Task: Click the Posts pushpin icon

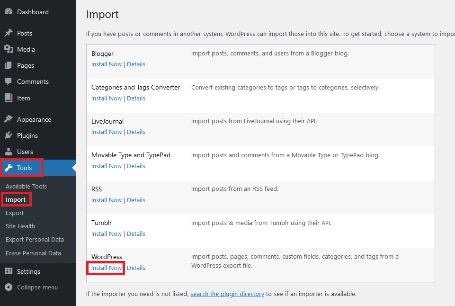Action: (x=9, y=33)
